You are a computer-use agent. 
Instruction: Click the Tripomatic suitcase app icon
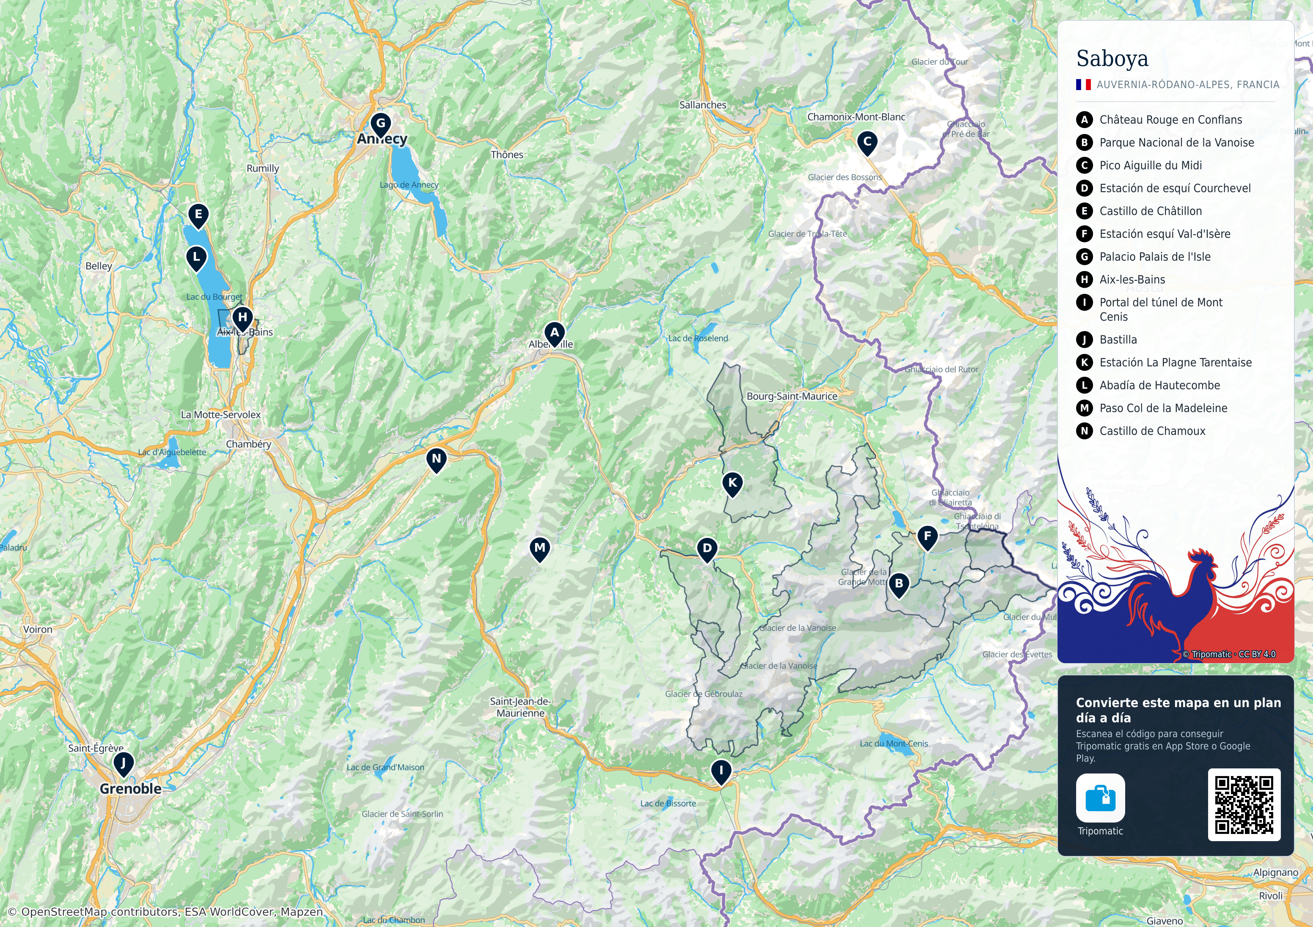coord(1100,798)
